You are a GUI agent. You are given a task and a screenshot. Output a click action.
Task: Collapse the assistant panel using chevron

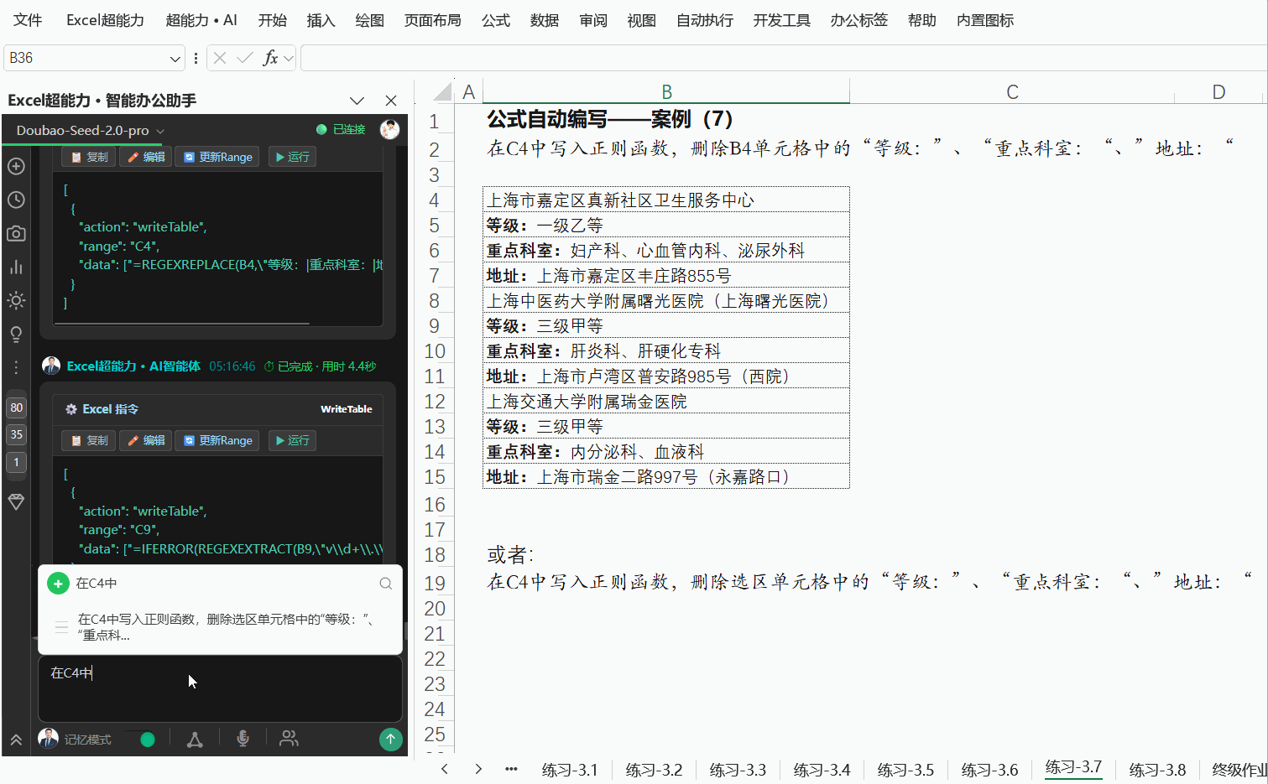pos(357,101)
